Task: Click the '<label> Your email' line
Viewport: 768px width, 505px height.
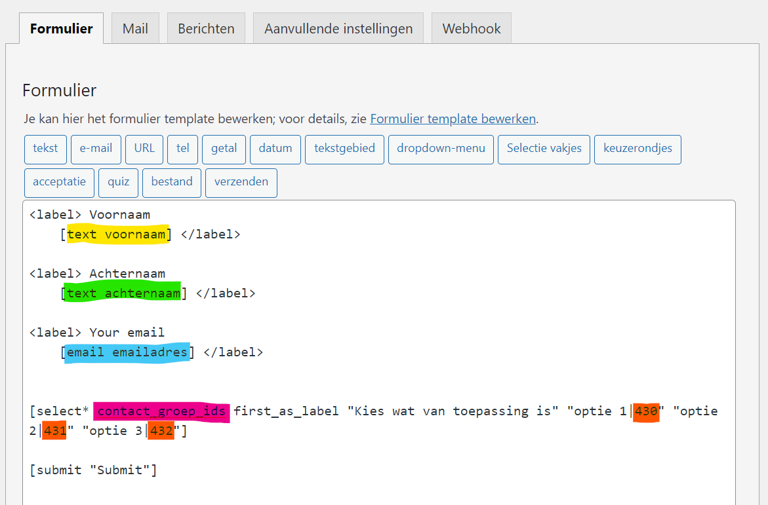Action: [97, 332]
